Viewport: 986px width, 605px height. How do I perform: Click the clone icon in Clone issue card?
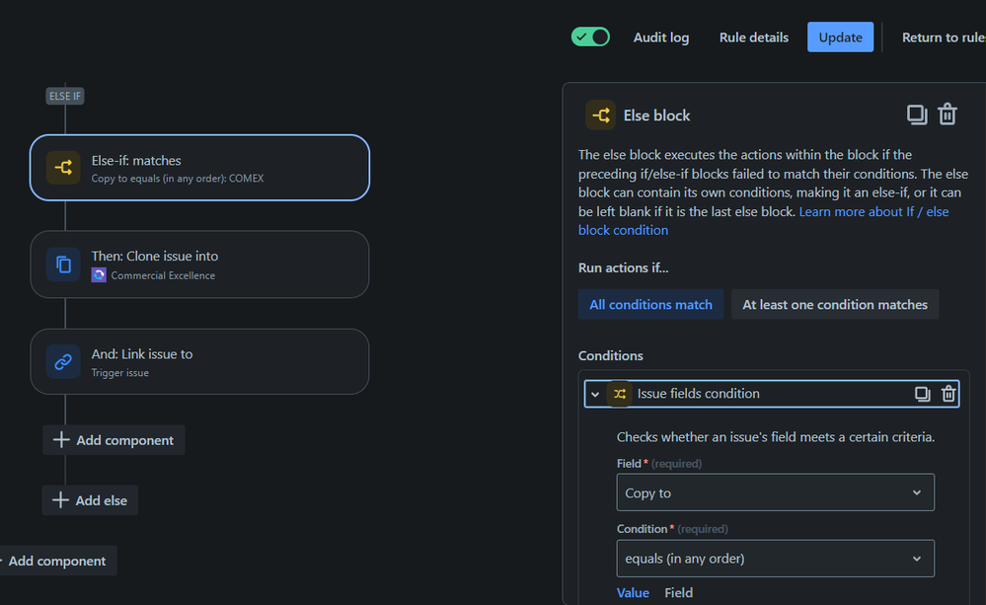coord(63,265)
